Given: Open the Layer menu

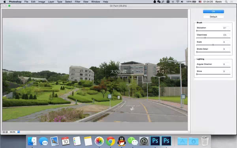Looking at the screenshot, I should (51, 2).
